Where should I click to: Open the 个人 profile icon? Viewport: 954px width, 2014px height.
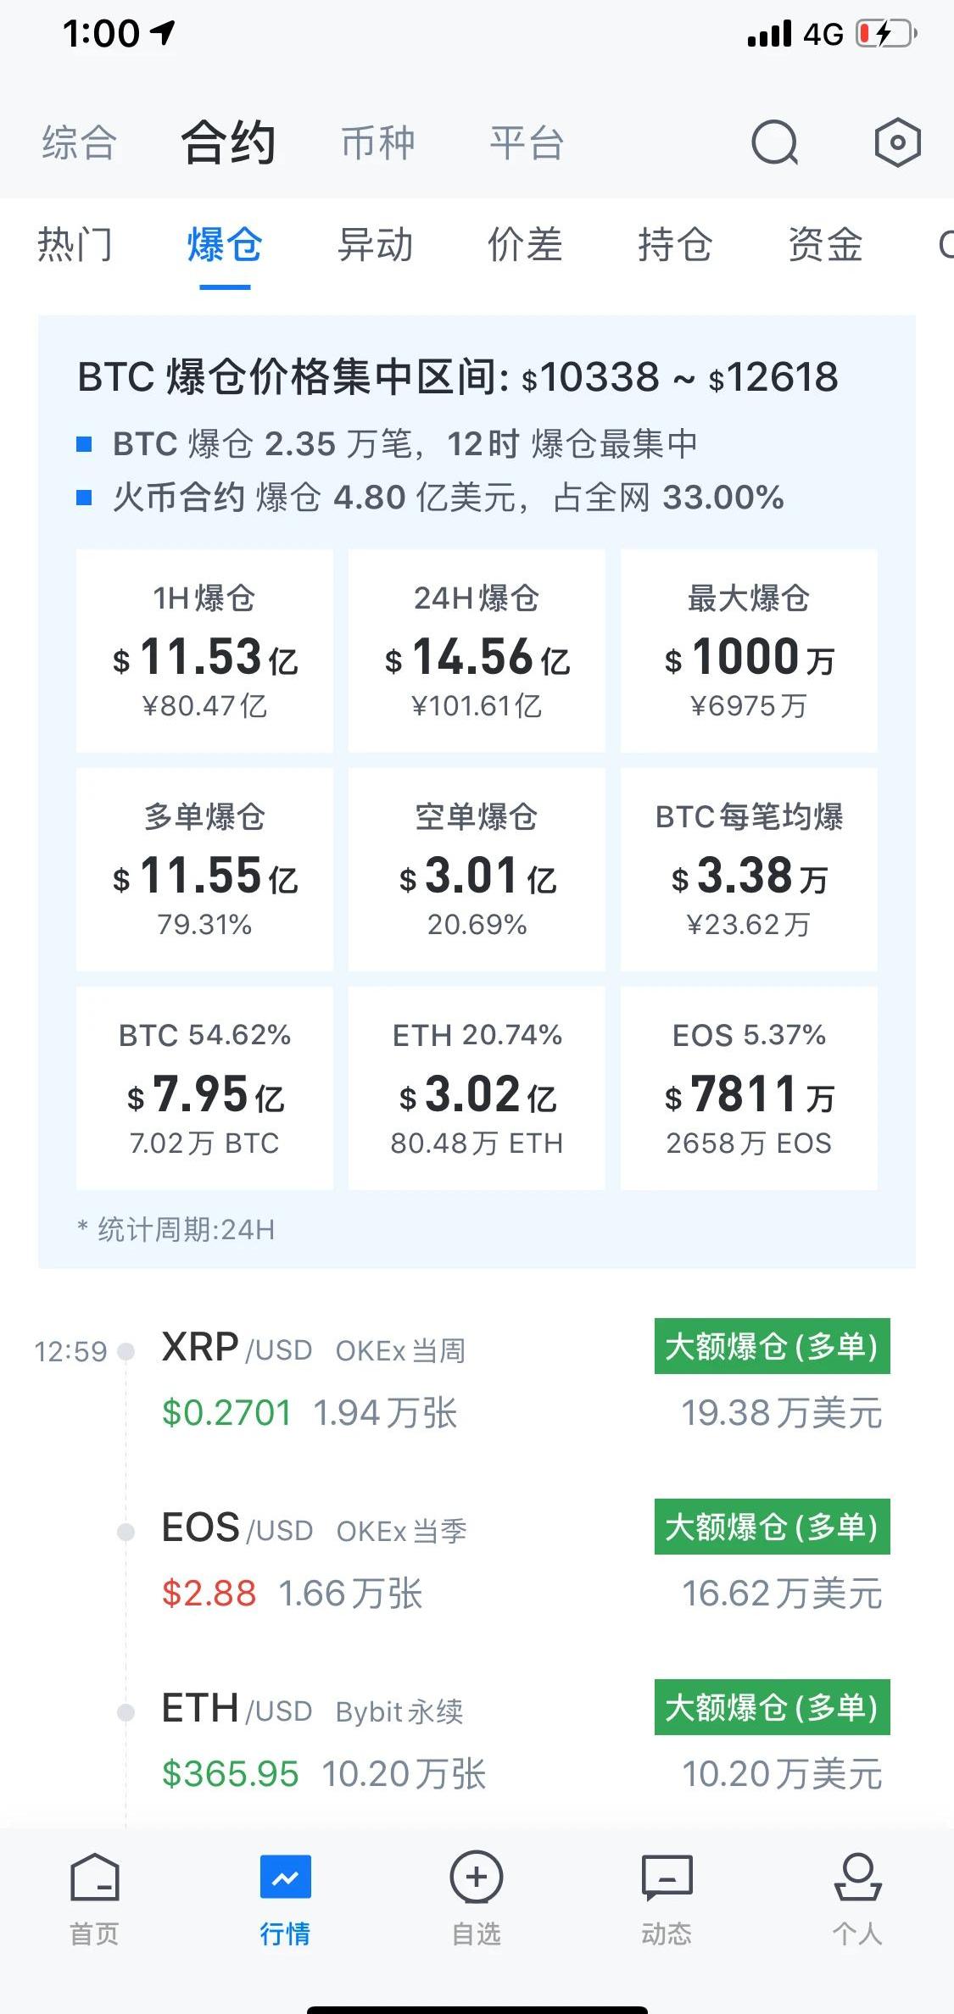coord(857,1897)
